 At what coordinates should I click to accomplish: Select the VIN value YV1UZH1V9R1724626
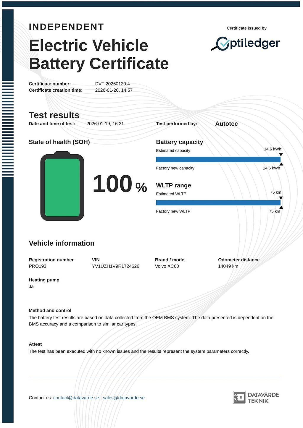coord(115,266)
